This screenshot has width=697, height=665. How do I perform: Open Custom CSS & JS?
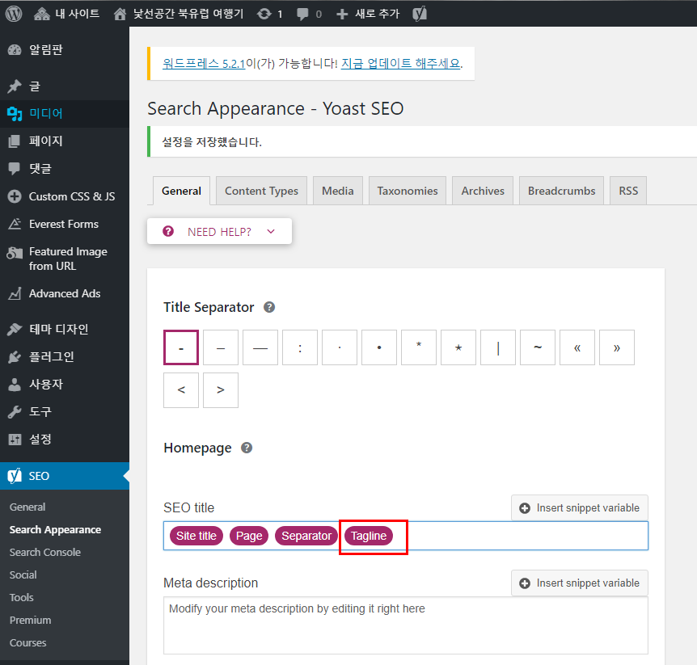pos(65,196)
